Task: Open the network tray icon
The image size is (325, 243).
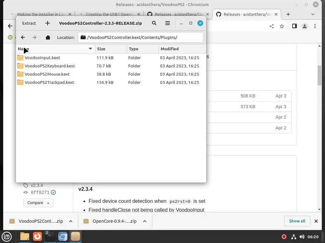Action: [x=294, y=237]
